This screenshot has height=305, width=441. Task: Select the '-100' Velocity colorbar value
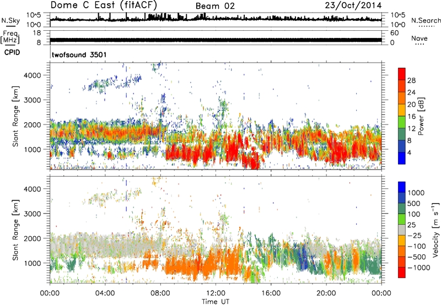[417, 246]
